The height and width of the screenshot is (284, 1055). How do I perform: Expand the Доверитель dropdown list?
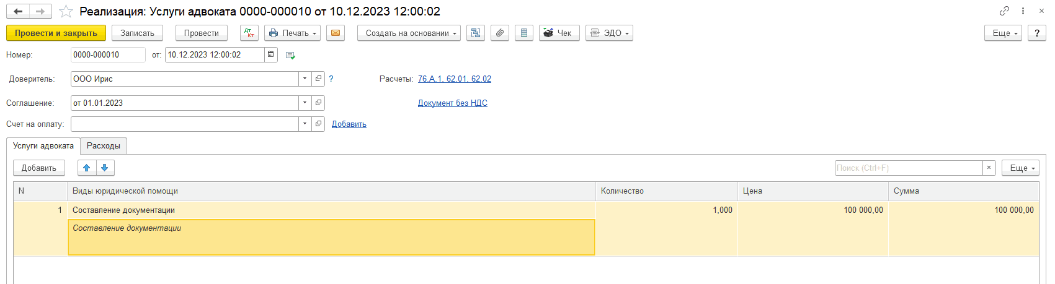tap(305, 79)
